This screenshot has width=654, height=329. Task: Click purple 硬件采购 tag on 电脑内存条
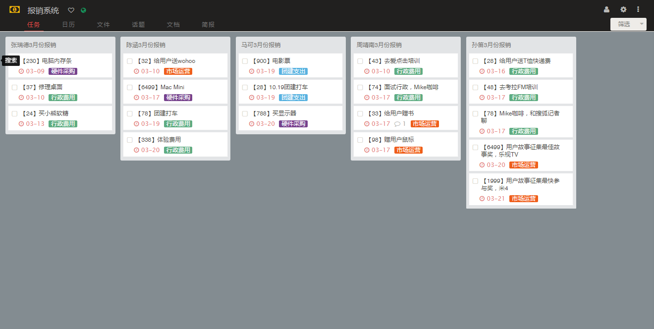63,71
